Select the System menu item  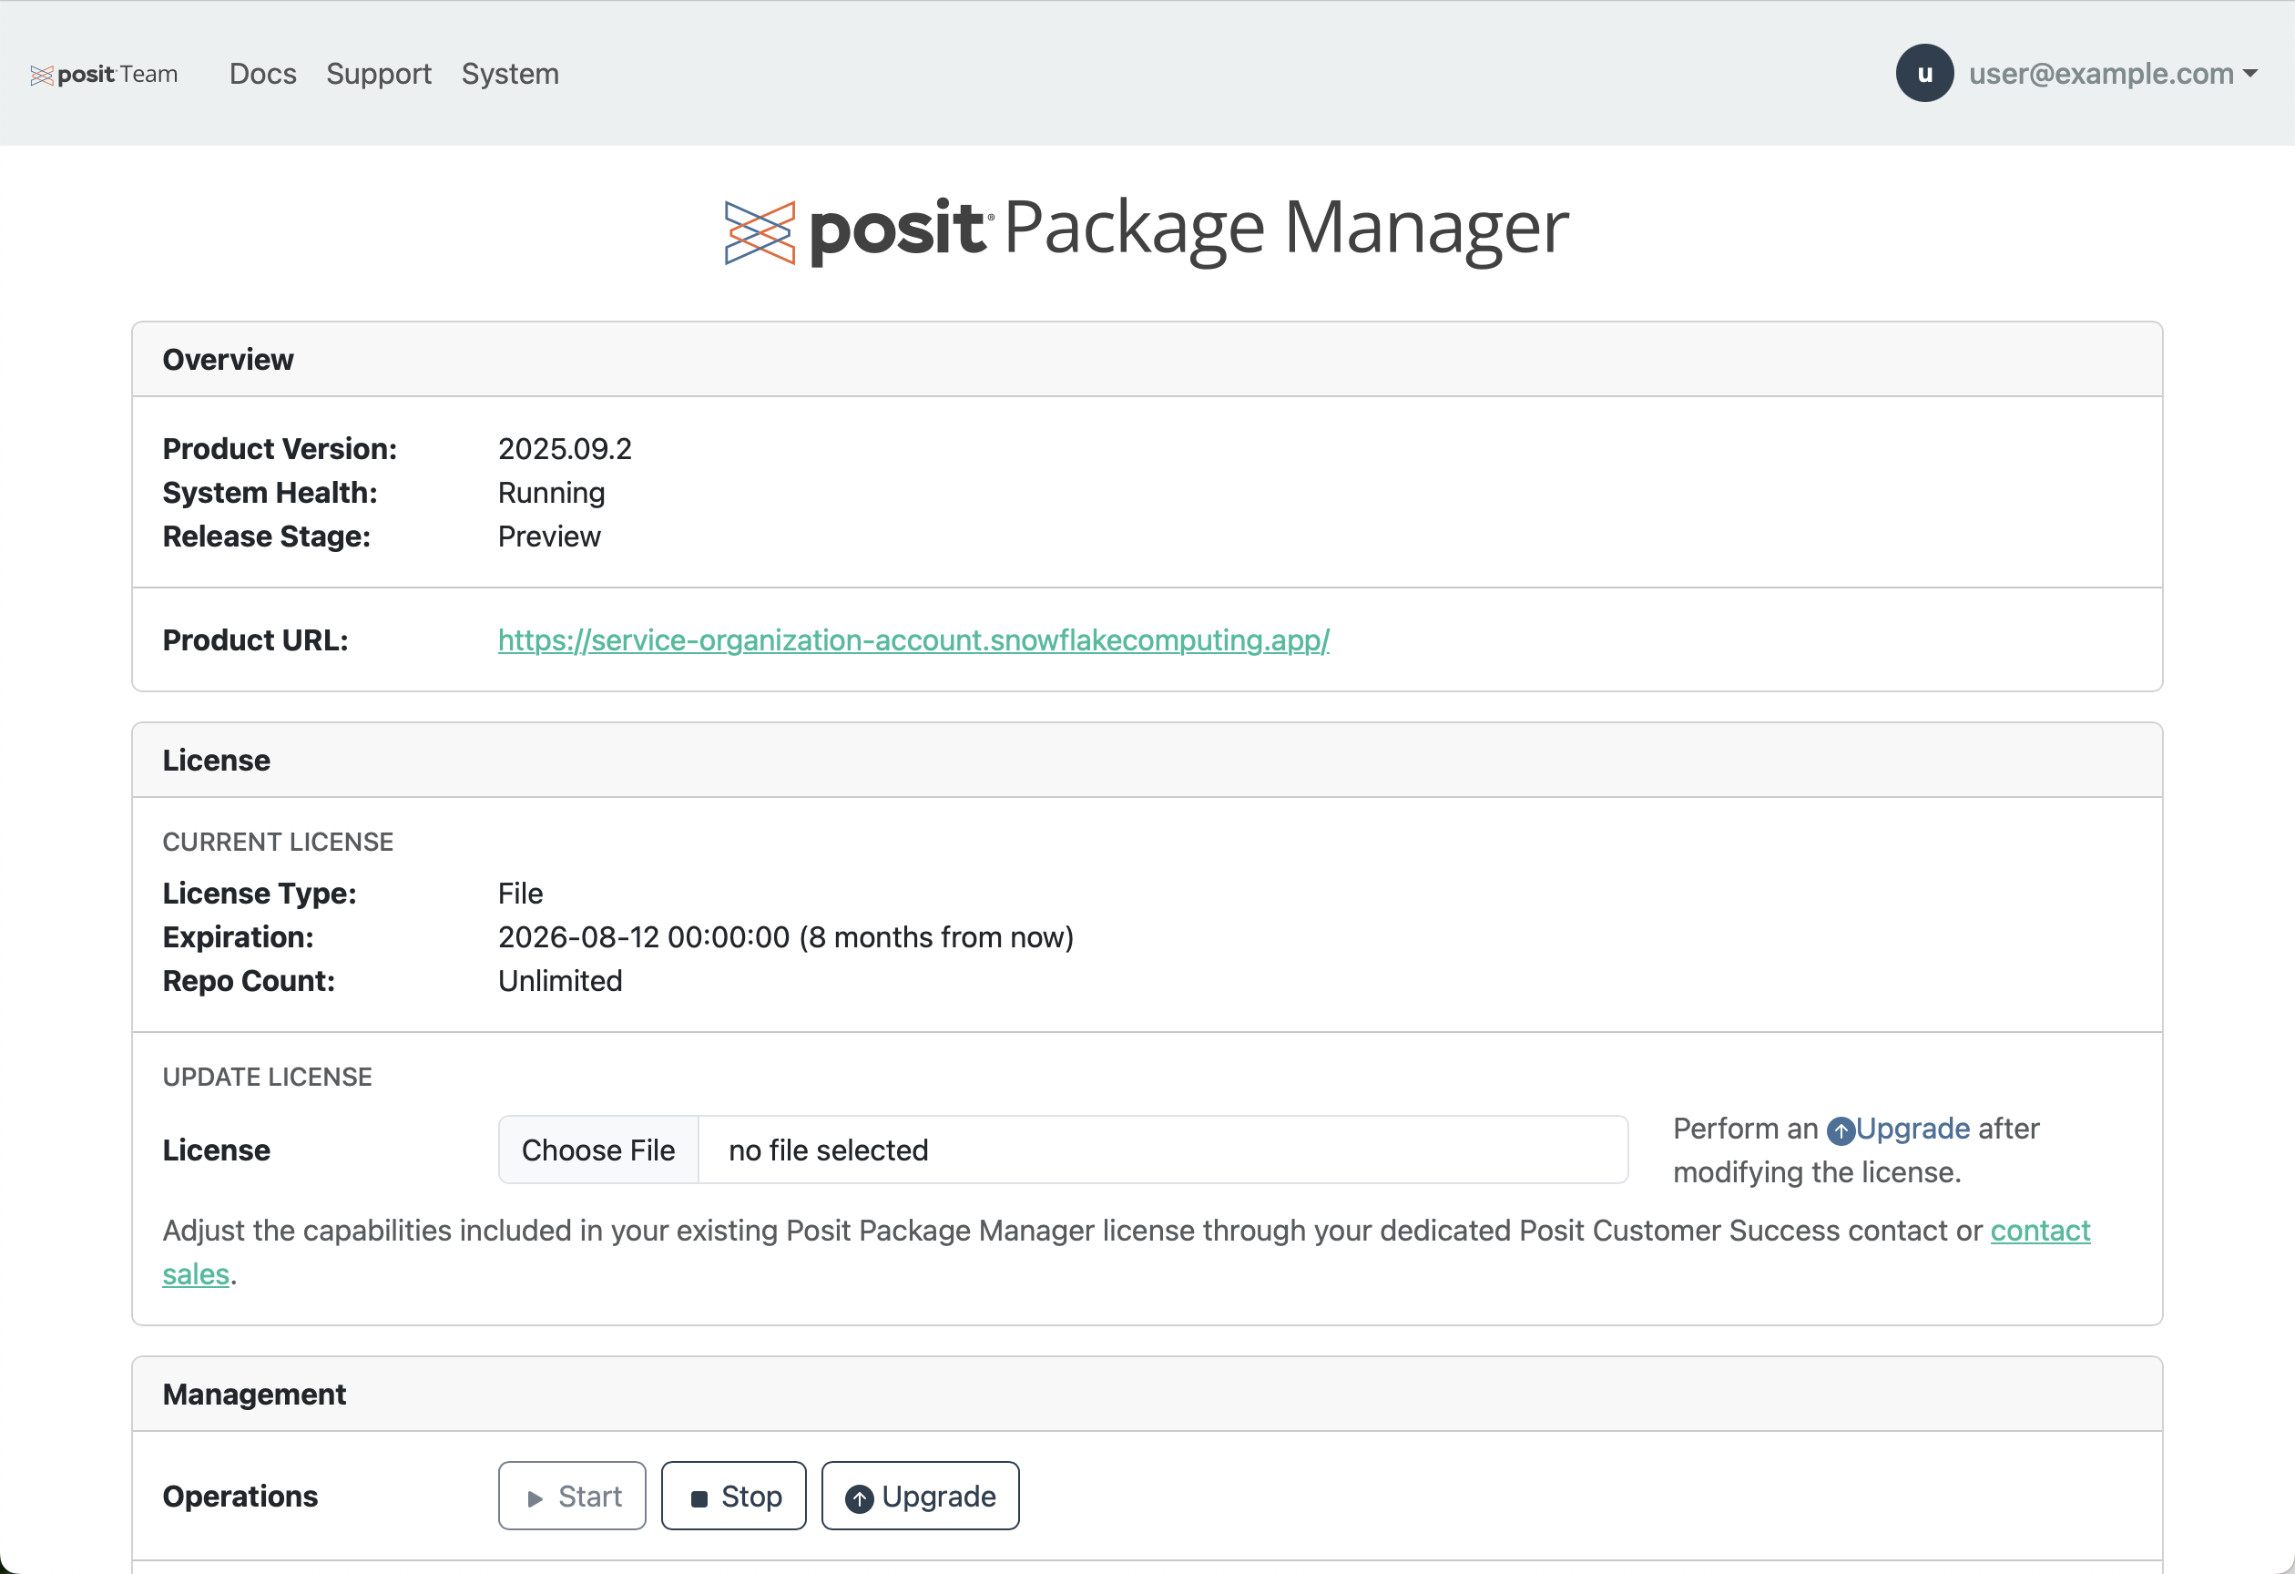click(x=510, y=73)
